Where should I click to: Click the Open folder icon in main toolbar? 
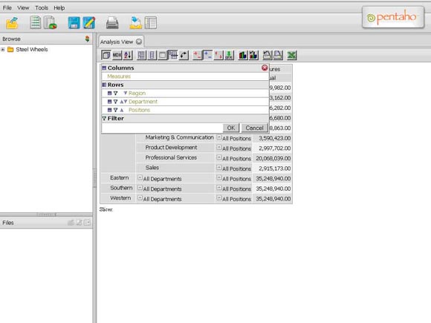[x=12, y=23]
